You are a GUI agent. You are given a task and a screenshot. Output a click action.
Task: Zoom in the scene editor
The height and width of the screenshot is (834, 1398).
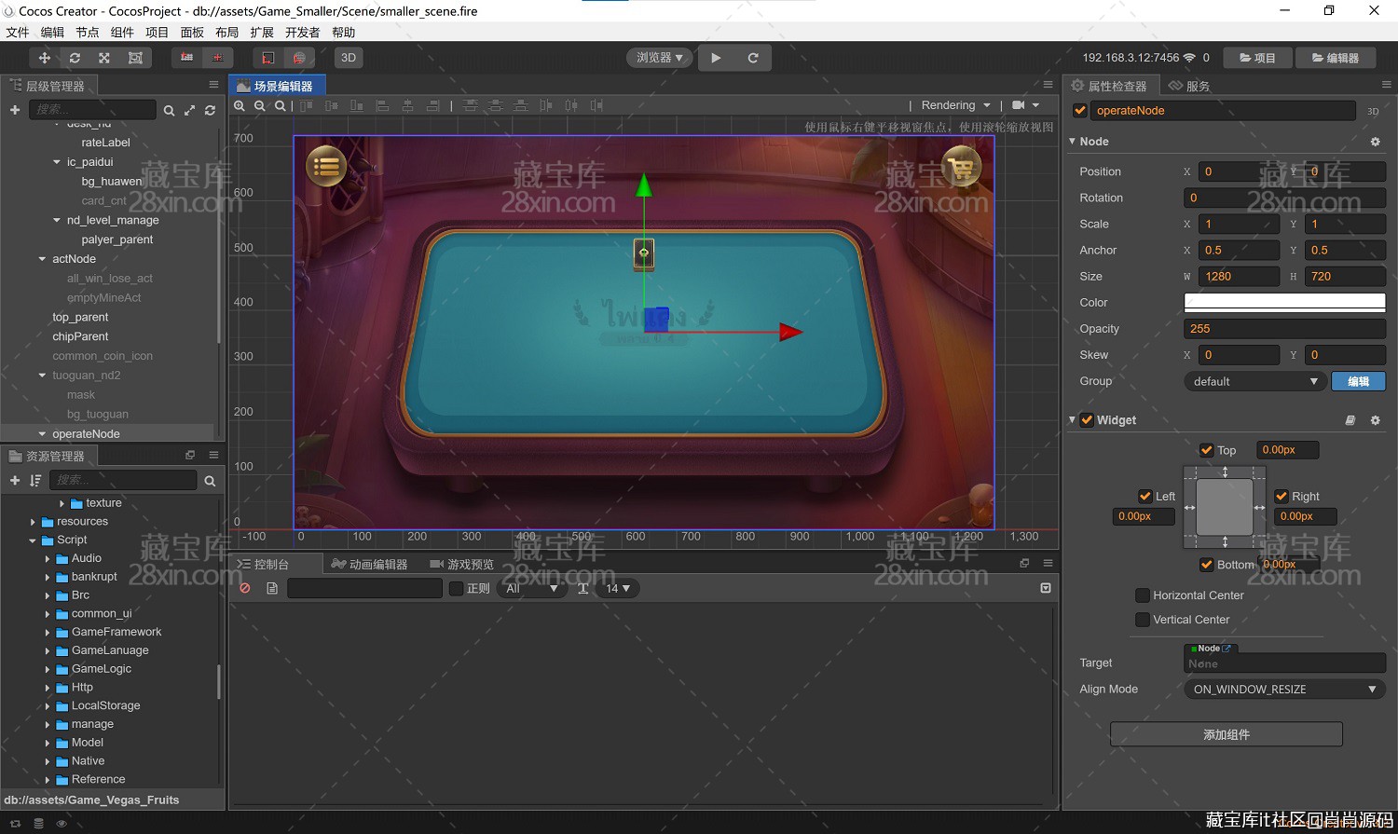tap(240, 106)
